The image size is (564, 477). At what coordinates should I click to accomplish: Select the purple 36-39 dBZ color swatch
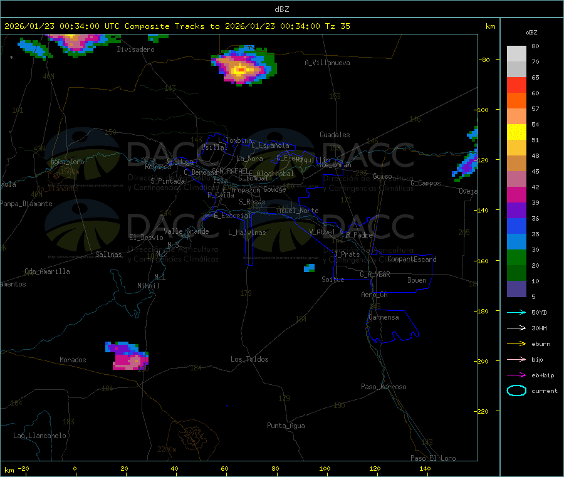pos(516,211)
